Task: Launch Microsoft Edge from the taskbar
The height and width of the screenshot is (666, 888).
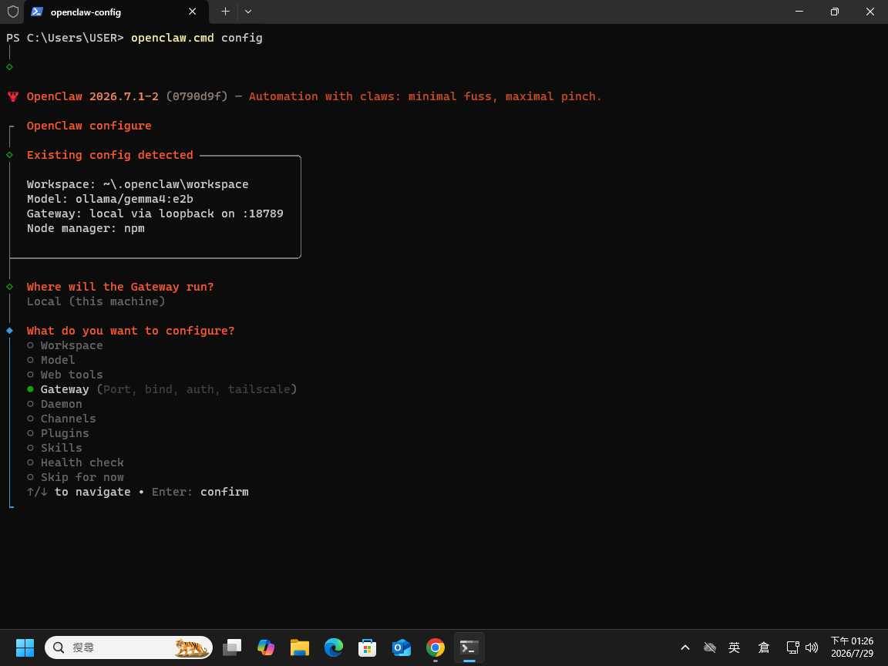Action: click(x=334, y=647)
